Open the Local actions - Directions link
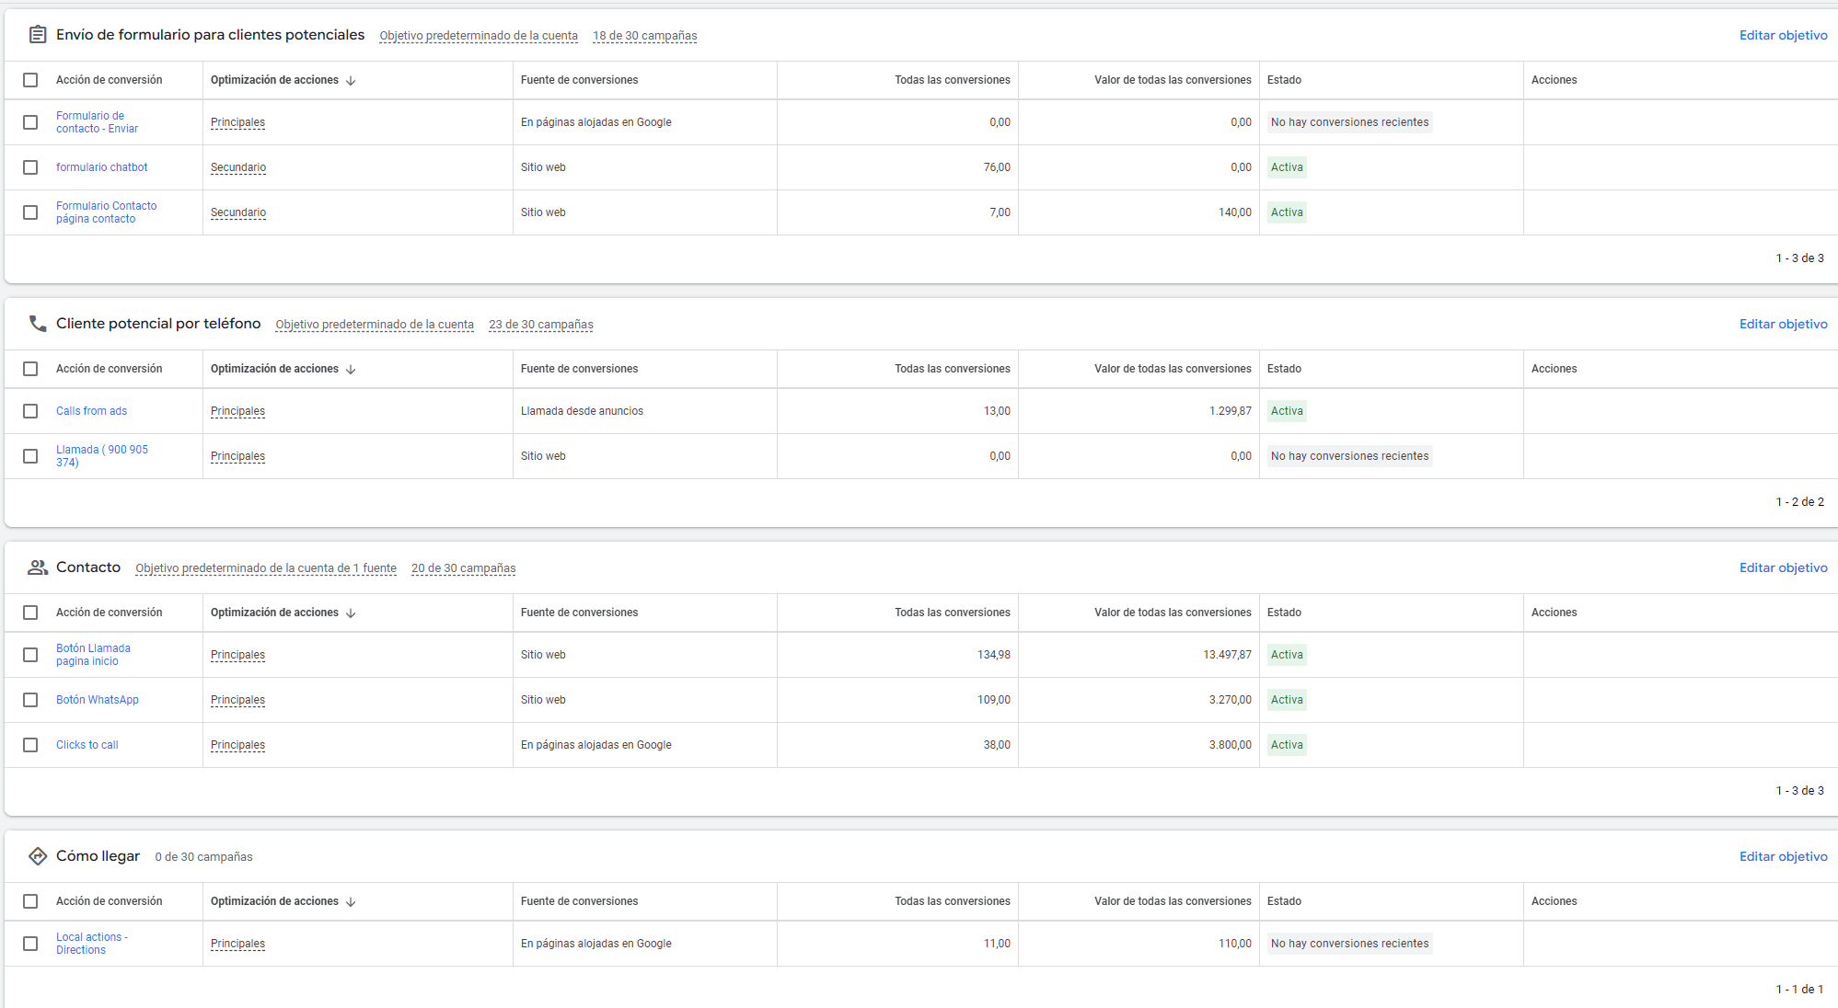The height and width of the screenshot is (1008, 1838). [x=91, y=944]
